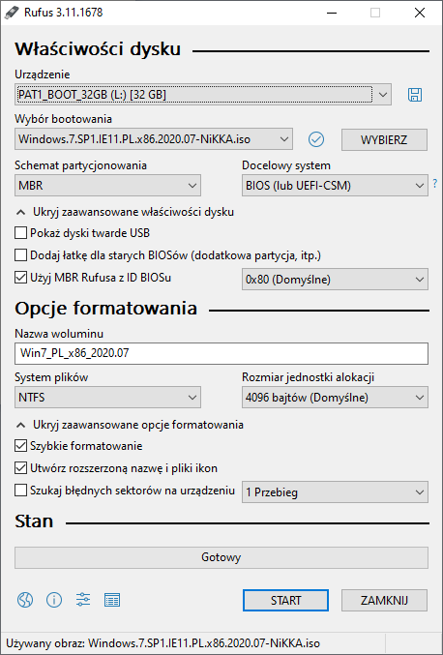Collapse Ukryj zaawansowane właściwości dysku section
This screenshot has height=655, width=443.
tap(125, 212)
